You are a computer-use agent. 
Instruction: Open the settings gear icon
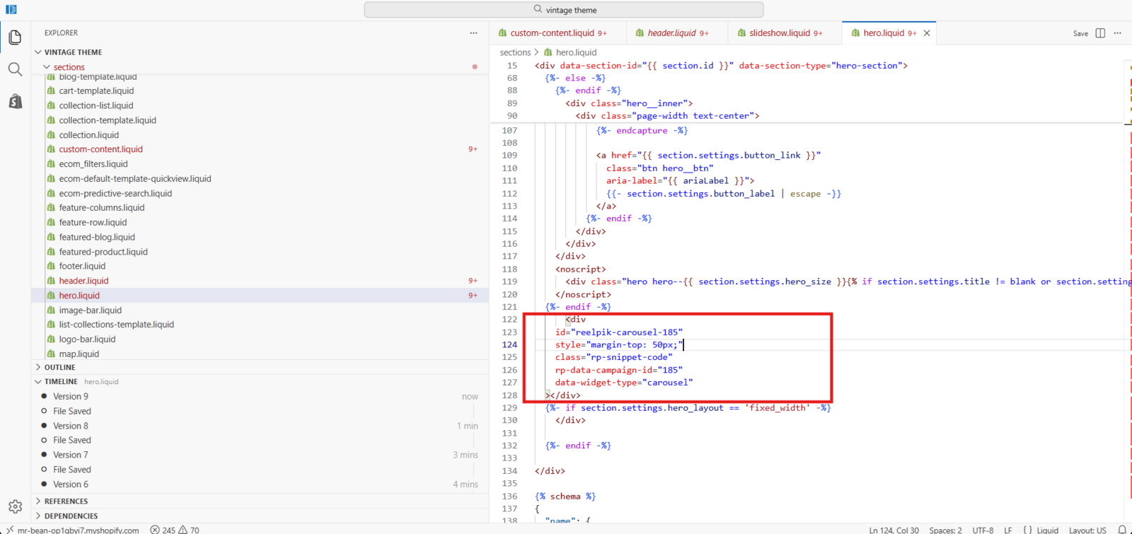[15, 506]
